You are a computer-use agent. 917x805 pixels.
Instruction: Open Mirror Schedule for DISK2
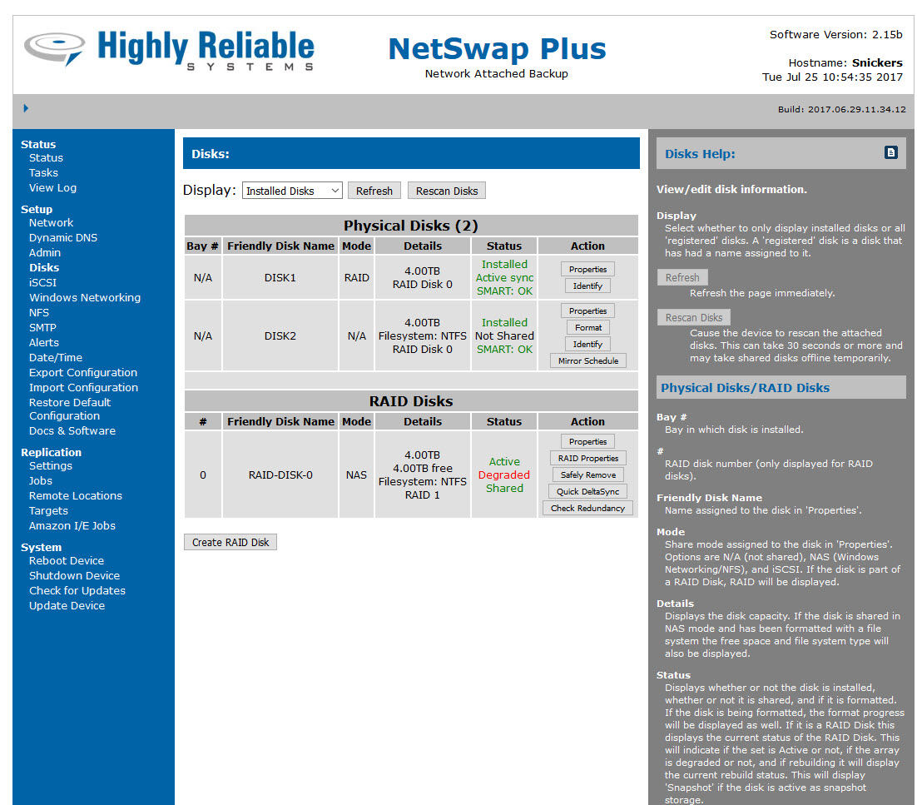587,361
